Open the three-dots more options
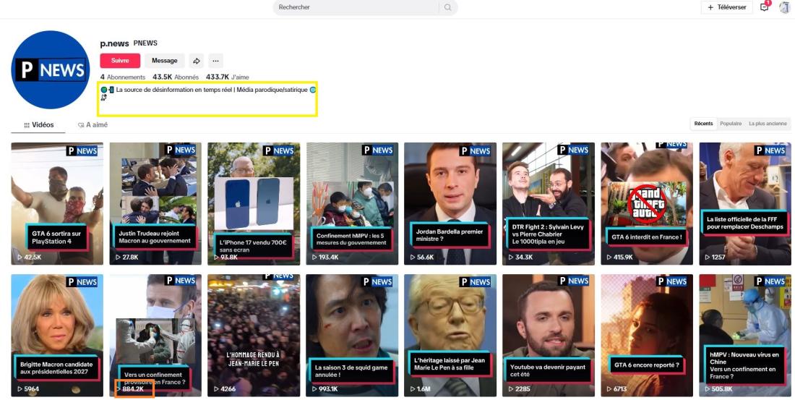This screenshot has height=400, width=795. [x=215, y=61]
